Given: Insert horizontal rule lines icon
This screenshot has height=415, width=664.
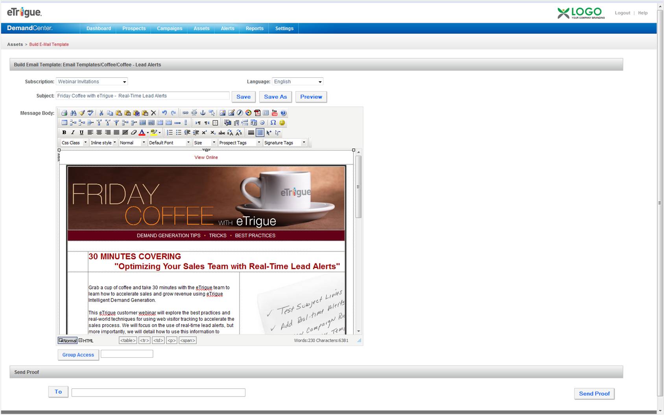Looking at the screenshot, I should (x=251, y=133).
